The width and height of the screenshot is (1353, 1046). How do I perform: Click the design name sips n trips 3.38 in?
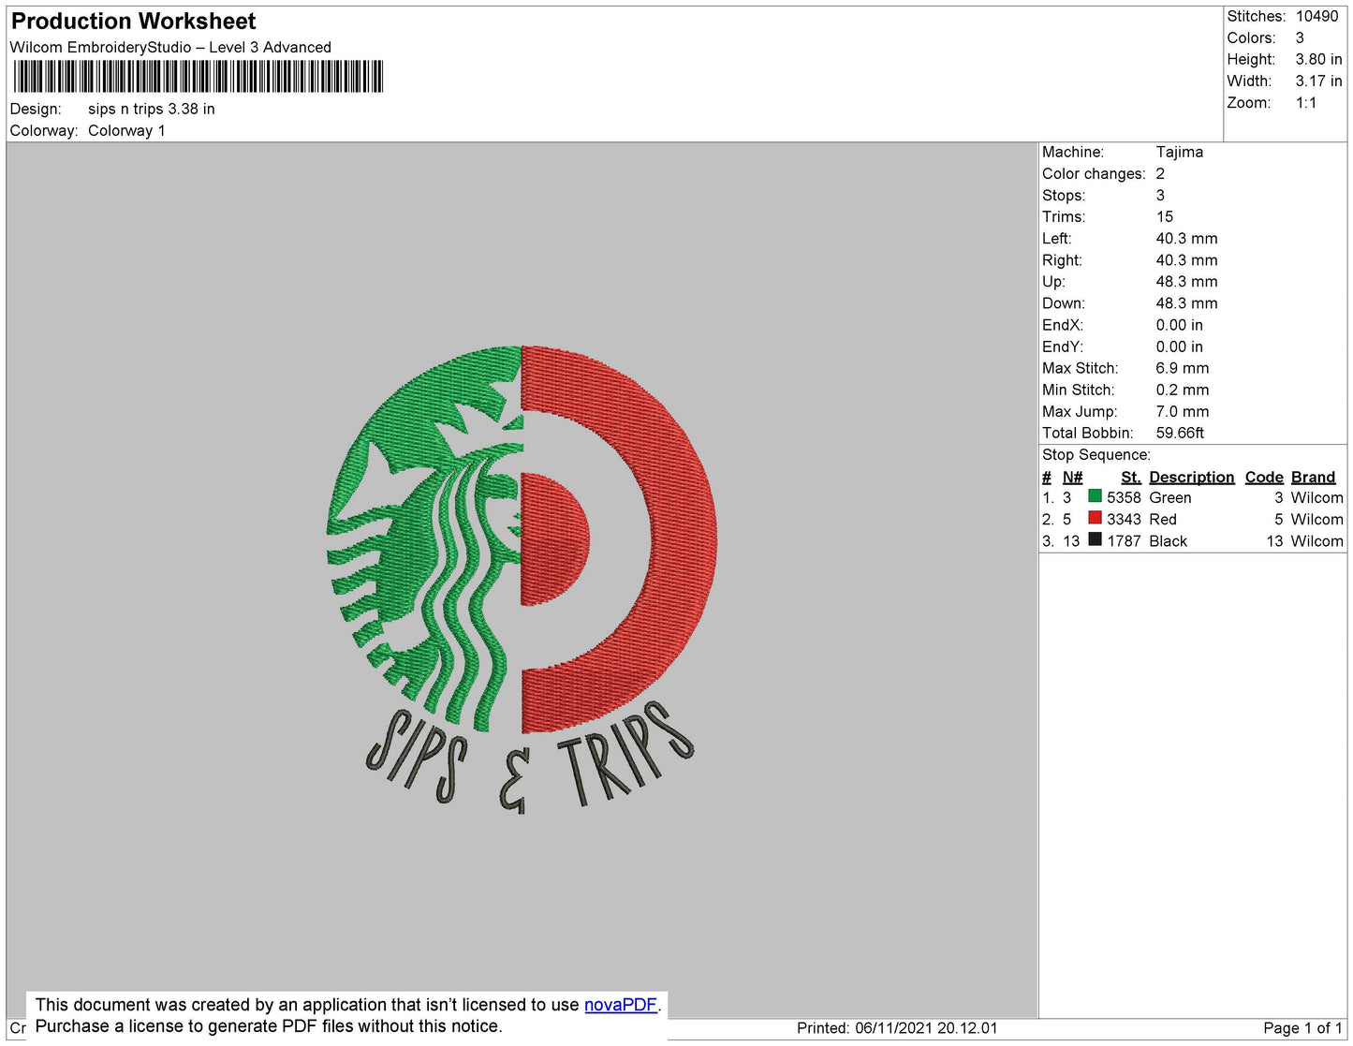(152, 109)
